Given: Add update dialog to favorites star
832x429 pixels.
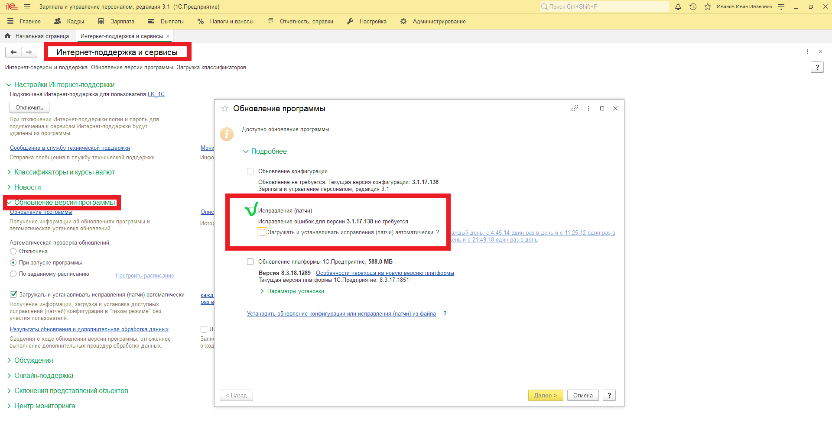Looking at the screenshot, I should click(x=224, y=109).
